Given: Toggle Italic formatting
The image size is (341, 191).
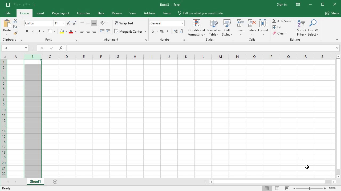Looking at the screenshot, I should tap(33, 31).
